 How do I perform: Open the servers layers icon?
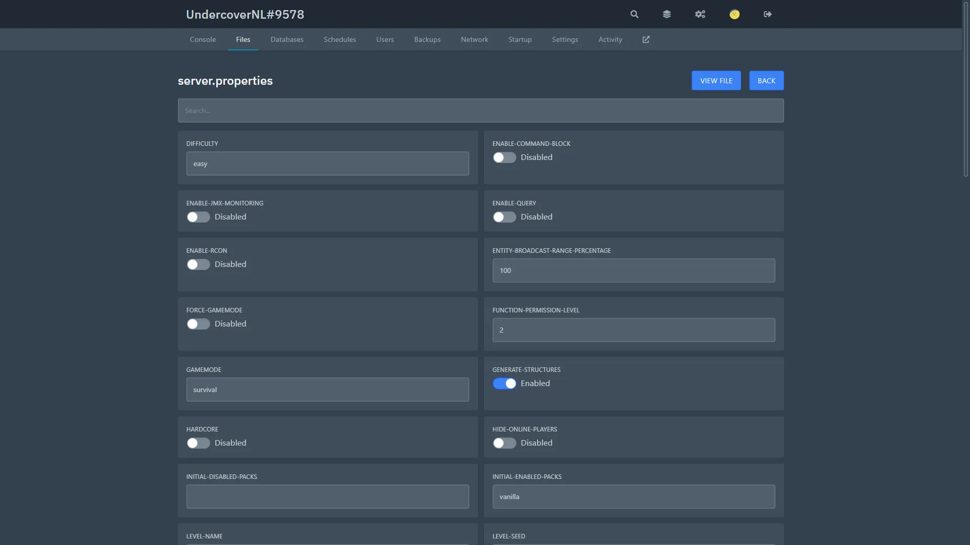click(667, 14)
